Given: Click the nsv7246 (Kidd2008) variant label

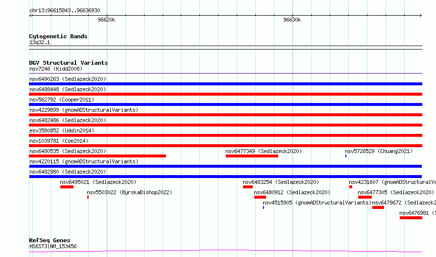Looking at the screenshot, I should [x=56, y=69].
